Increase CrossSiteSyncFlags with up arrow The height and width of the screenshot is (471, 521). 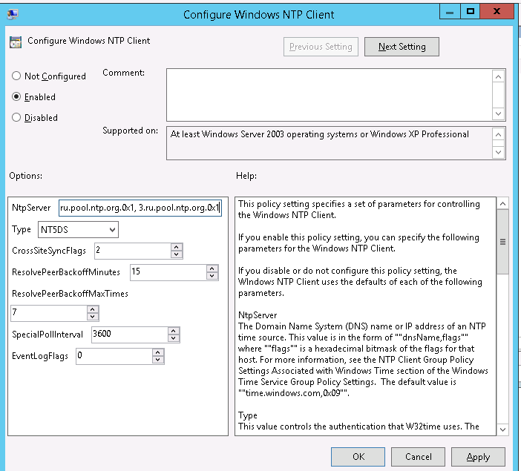pyautogui.click(x=177, y=247)
